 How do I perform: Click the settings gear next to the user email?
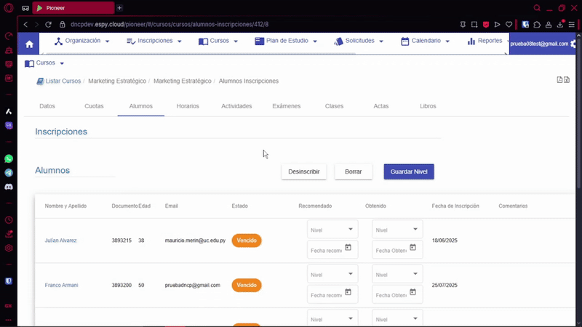[x=575, y=44]
